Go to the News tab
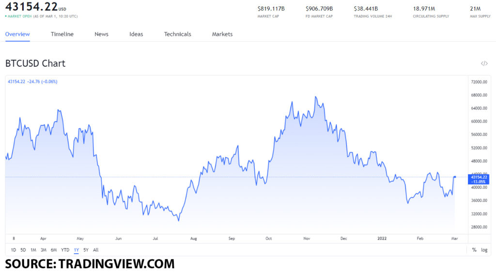Viewport: 496px width, 273px height. point(101,34)
